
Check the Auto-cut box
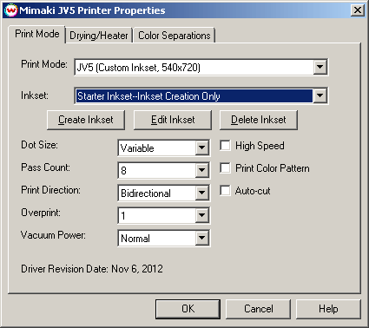(x=225, y=191)
